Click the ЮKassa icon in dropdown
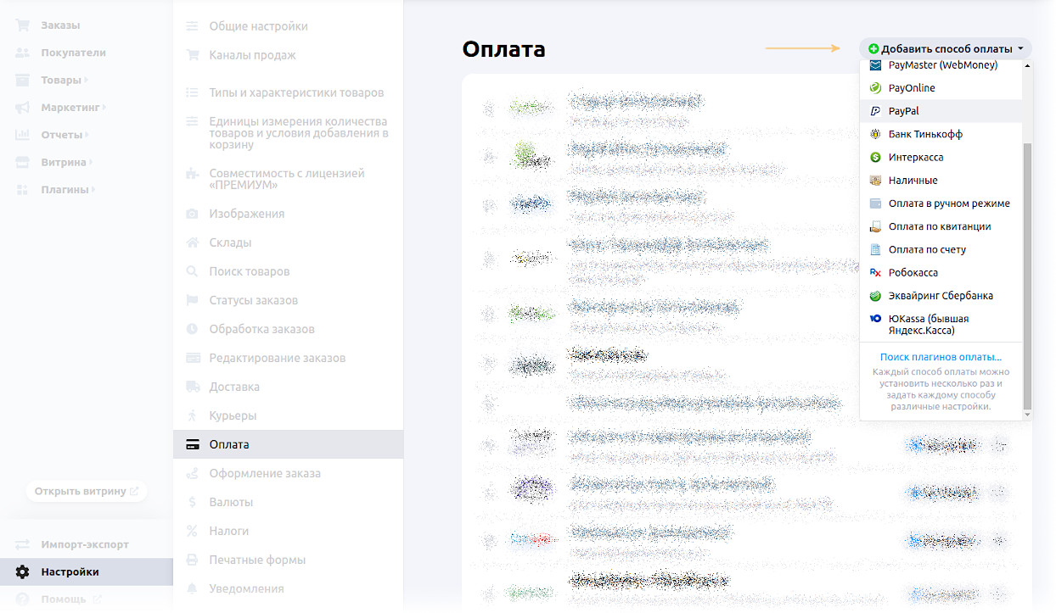 (x=875, y=319)
